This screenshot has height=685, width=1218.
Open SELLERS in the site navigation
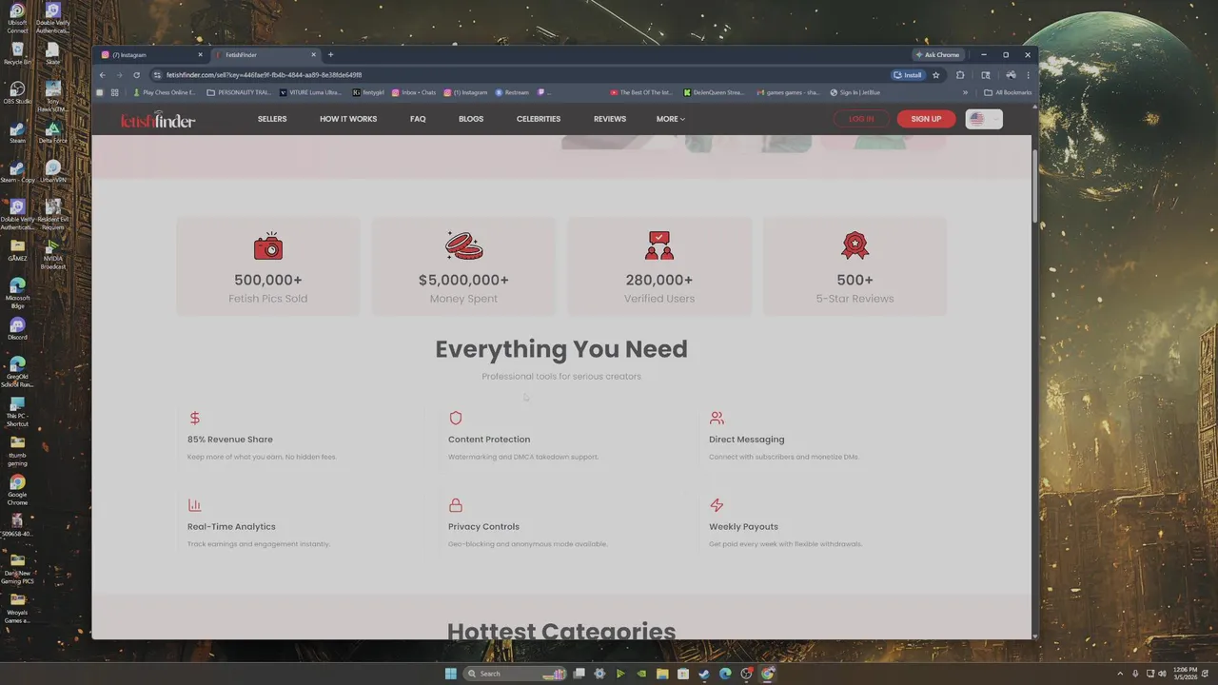coord(272,119)
